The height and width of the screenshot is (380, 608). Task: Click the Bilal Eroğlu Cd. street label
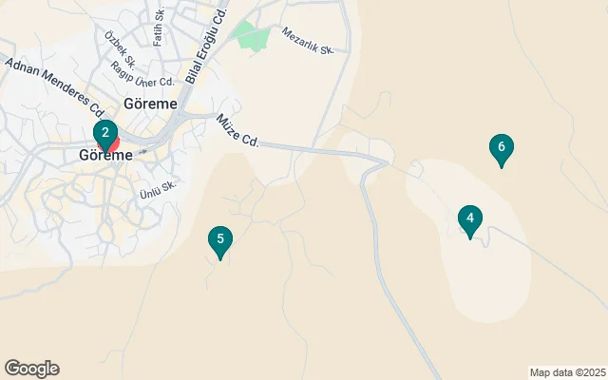point(205,42)
